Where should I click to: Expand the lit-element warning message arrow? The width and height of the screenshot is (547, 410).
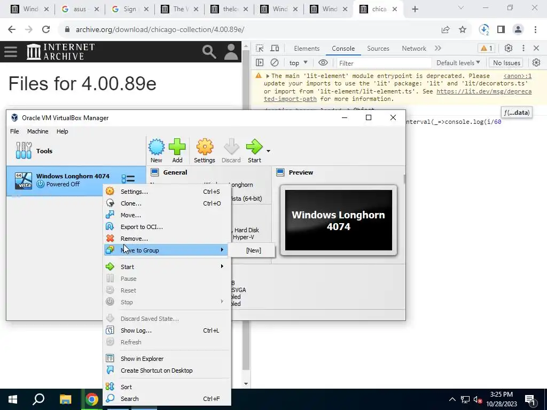(x=268, y=76)
